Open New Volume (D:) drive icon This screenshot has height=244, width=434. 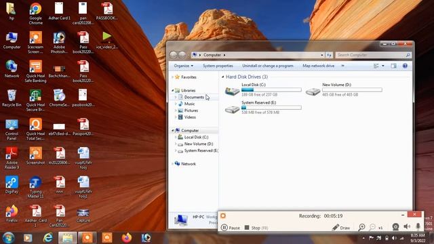[x=313, y=91]
